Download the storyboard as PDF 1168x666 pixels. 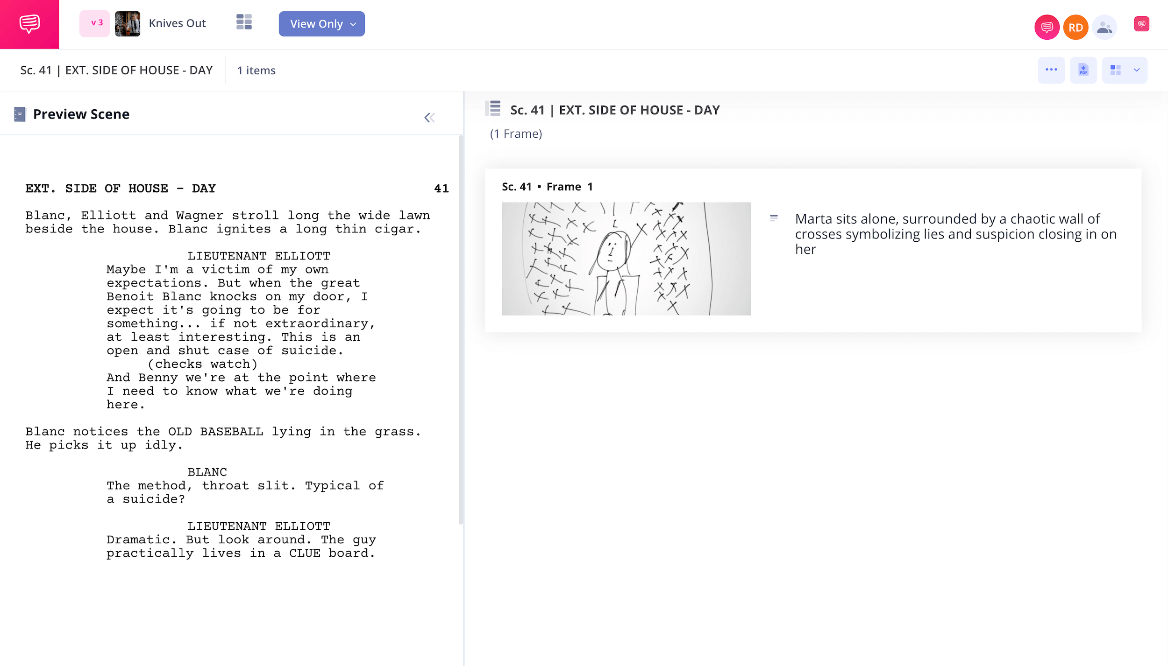(x=1083, y=70)
